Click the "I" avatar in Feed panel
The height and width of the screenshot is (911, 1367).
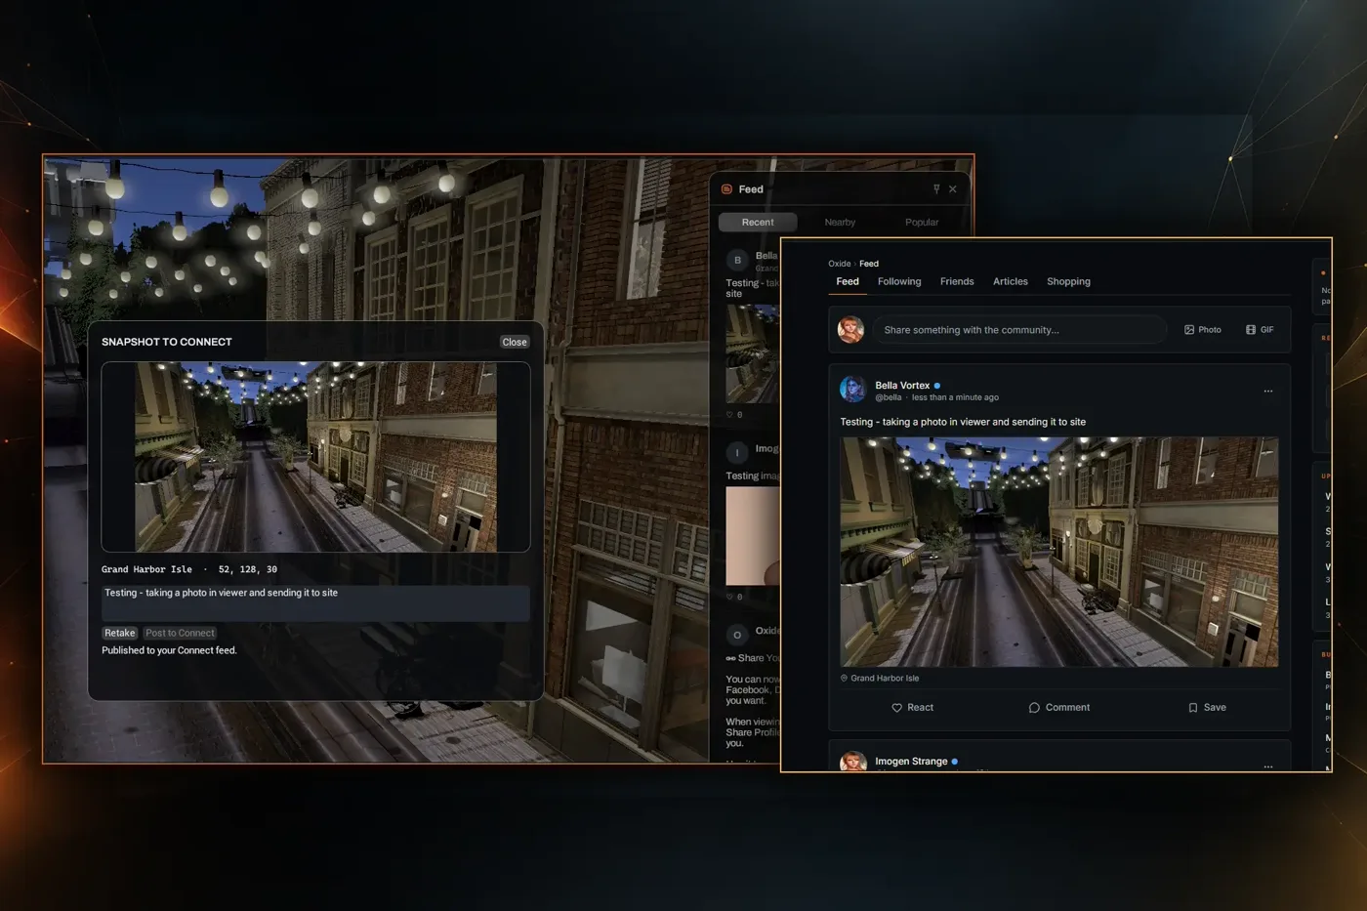pos(737,452)
